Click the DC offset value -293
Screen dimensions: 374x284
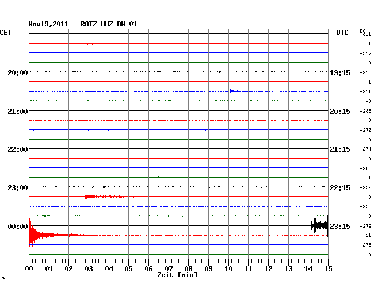pos(365,72)
